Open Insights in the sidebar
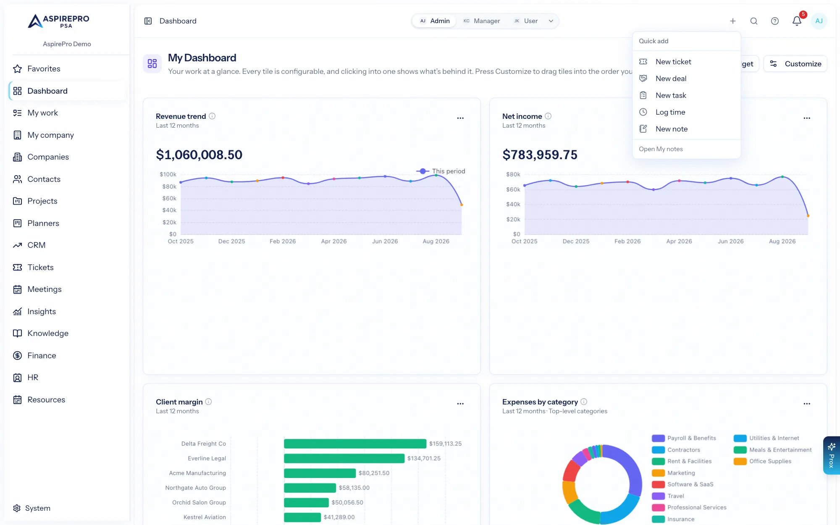Image resolution: width=840 pixels, height=525 pixels. (67, 312)
